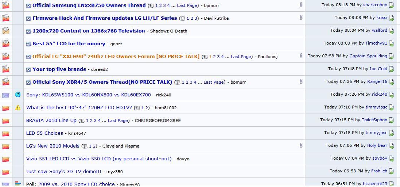The height and width of the screenshot is (187, 400).
Task: Click paperclip on LG XXLH90 thread
Action: [x=301, y=56]
